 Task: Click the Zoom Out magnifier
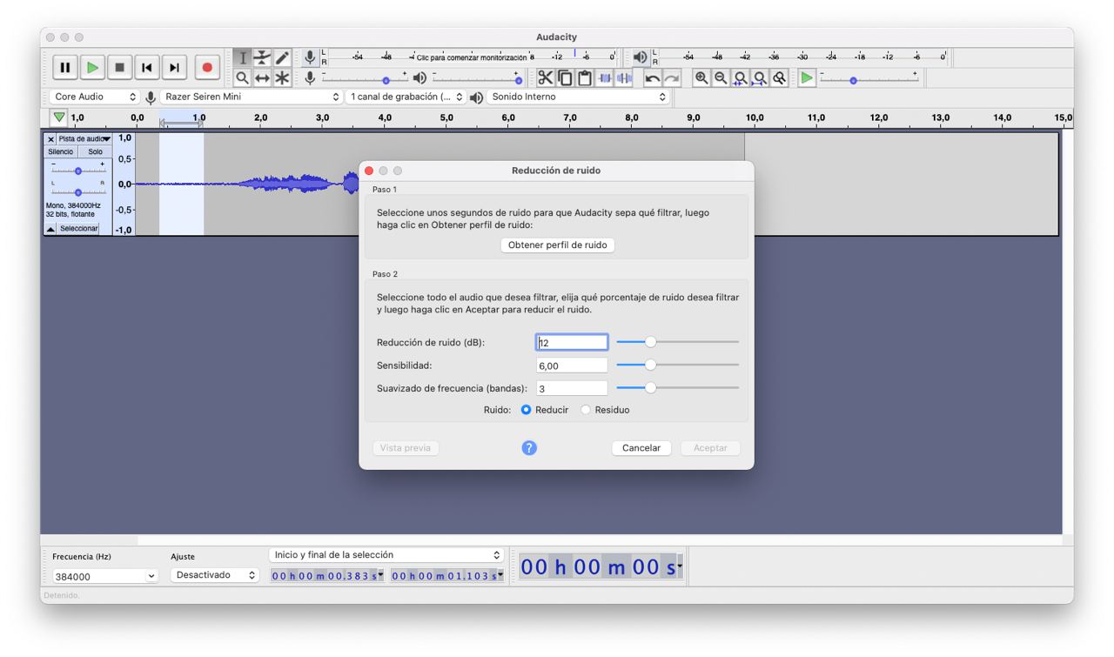coord(721,77)
